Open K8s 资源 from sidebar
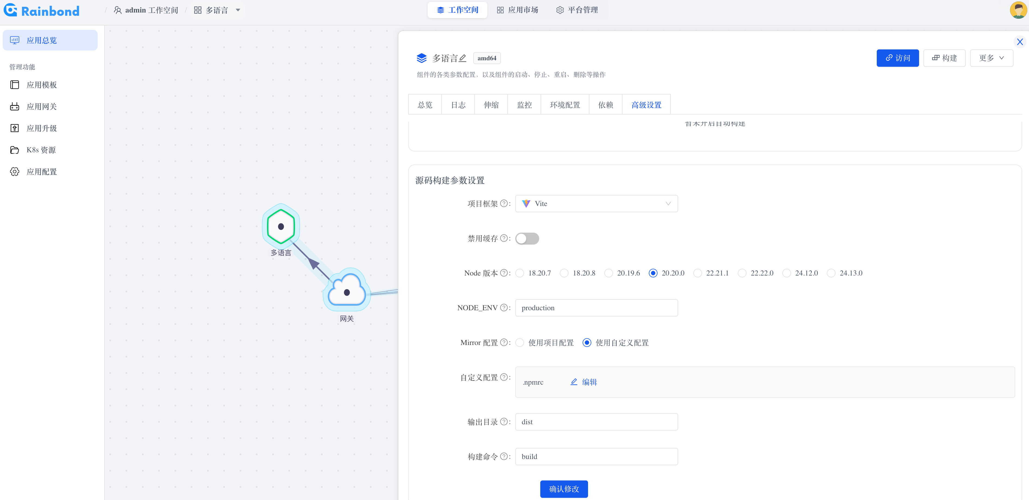 (41, 150)
